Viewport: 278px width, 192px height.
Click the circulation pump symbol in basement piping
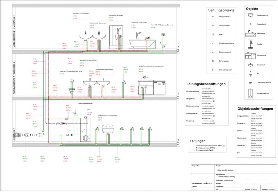[61, 124]
